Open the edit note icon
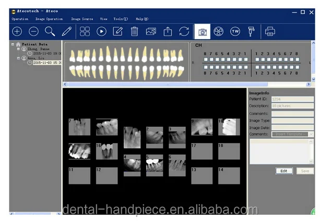320x222 pixels. 118,32
